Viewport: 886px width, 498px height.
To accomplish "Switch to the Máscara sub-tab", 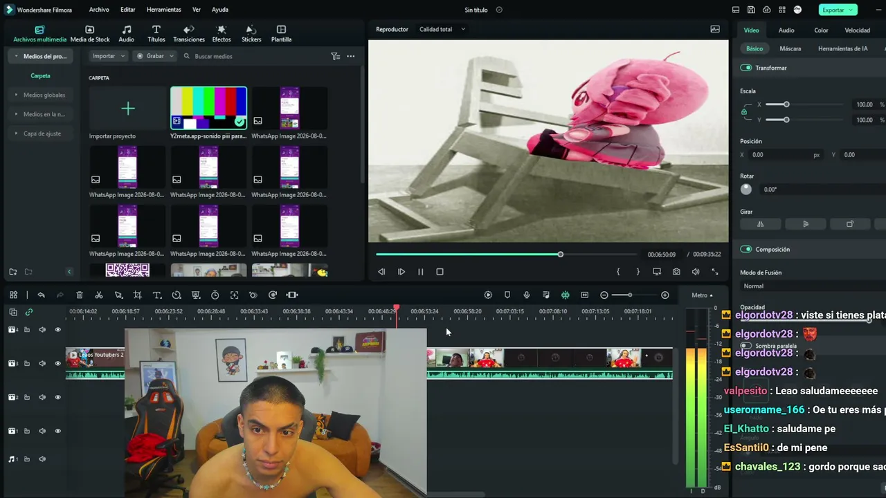I will coord(790,49).
